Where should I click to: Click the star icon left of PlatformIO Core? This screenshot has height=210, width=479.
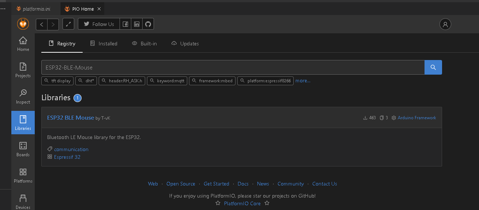218,203
